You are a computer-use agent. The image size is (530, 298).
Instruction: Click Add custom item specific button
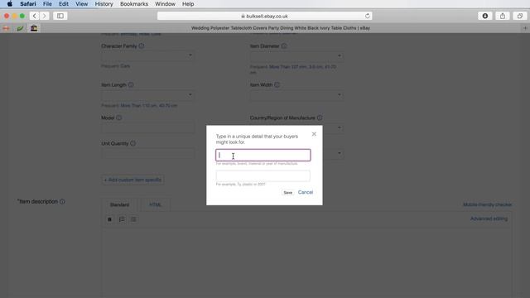(x=132, y=180)
